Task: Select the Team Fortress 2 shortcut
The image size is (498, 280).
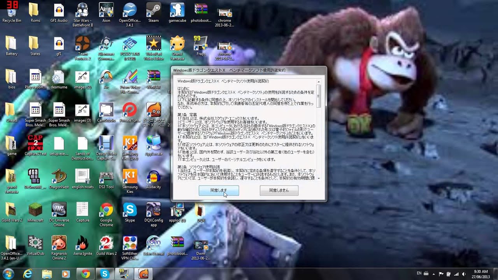Action: pos(82,48)
